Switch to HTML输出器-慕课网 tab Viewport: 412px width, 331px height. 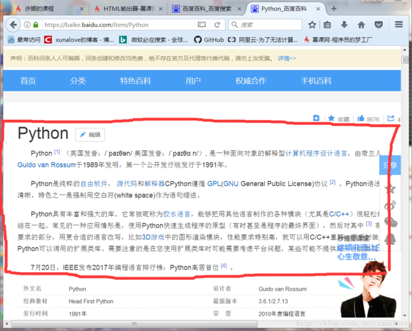tap(129, 9)
